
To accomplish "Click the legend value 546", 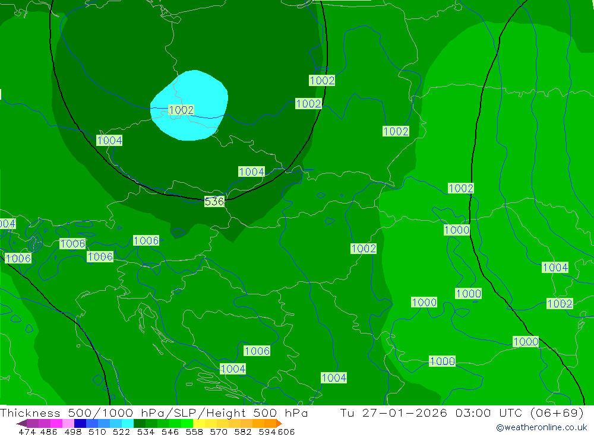I will pos(170,431).
